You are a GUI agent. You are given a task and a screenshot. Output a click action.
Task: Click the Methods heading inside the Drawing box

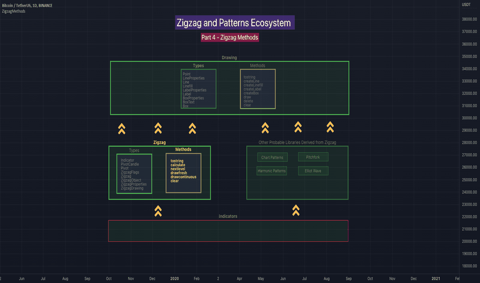click(258, 66)
